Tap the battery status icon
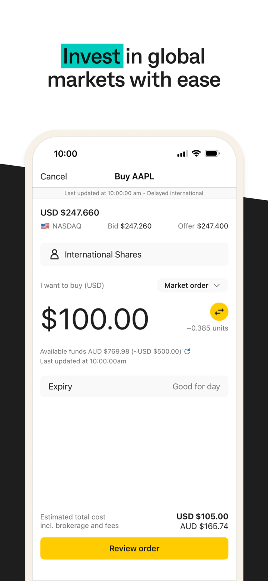The width and height of the screenshot is (268, 581). [x=212, y=153]
